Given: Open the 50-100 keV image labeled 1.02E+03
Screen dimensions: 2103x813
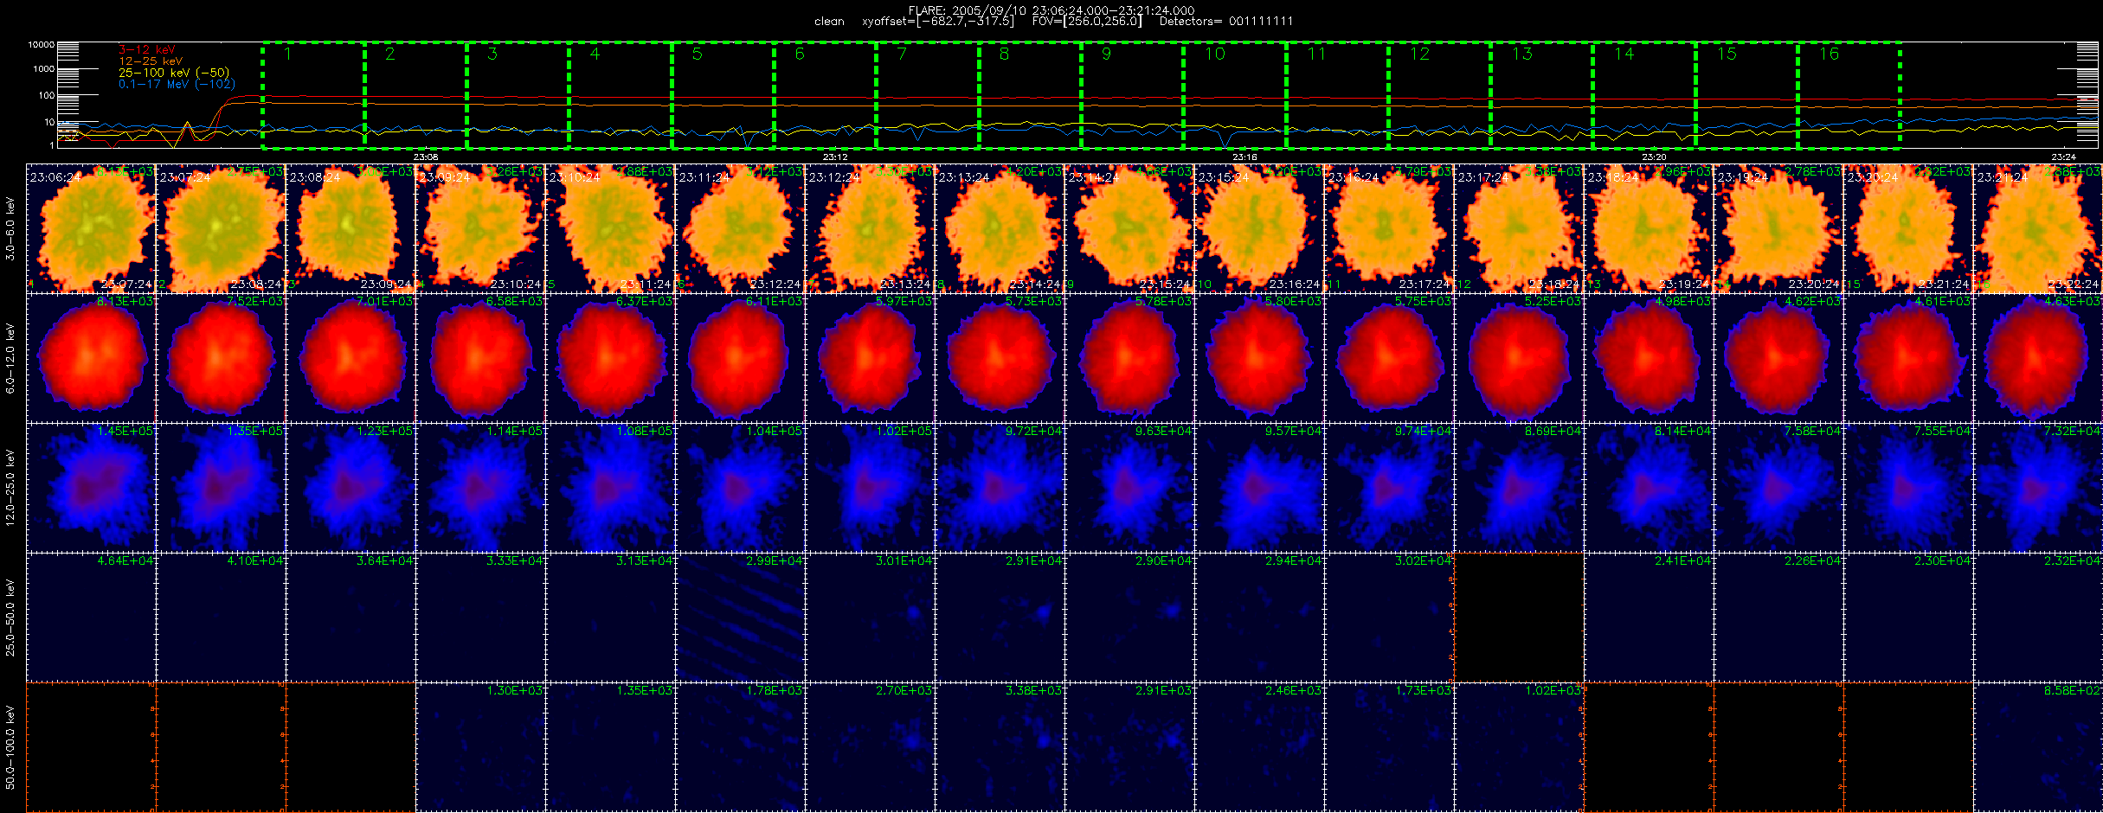Looking at the screenshot, I should (x=1520, y=747).
